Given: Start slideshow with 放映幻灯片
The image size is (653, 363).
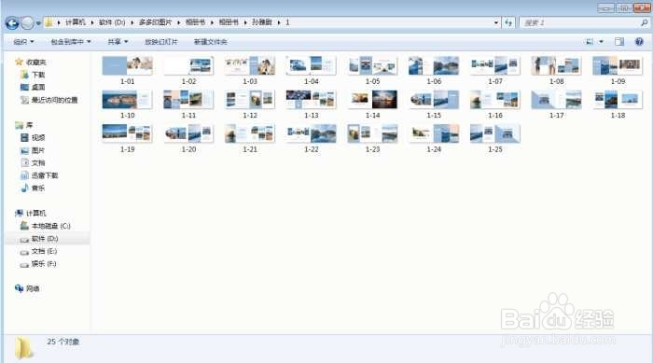Looking at the screenshot, I should click(x=160, y=42).
